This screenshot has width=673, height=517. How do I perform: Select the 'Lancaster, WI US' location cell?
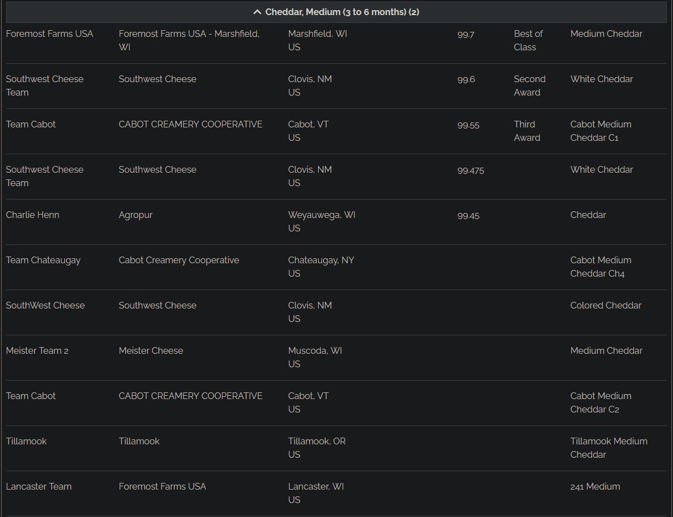coord(316,494)
